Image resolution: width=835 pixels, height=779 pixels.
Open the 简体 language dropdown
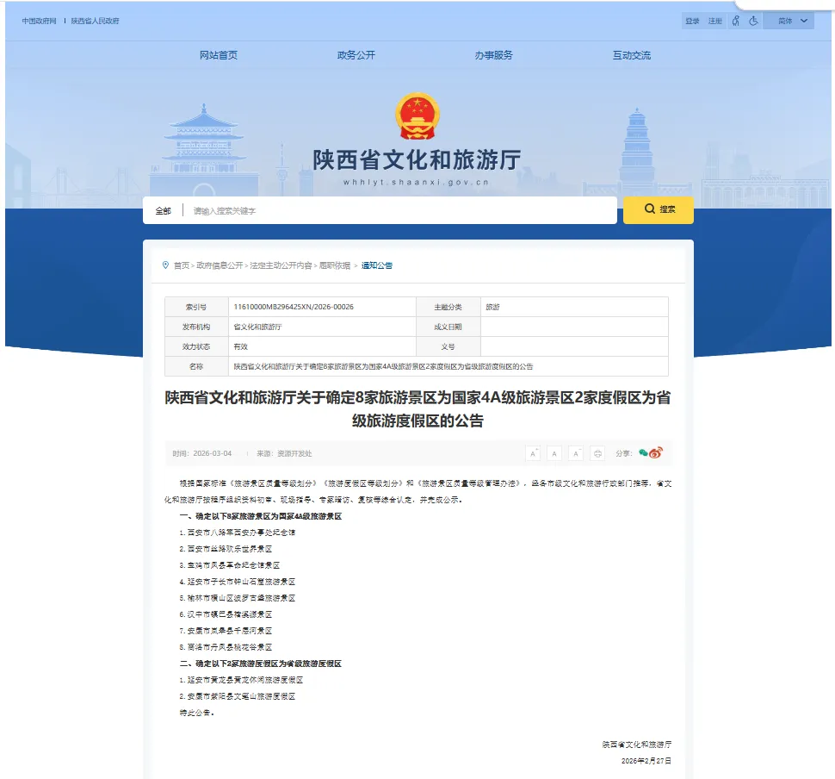tap(789, 21)
